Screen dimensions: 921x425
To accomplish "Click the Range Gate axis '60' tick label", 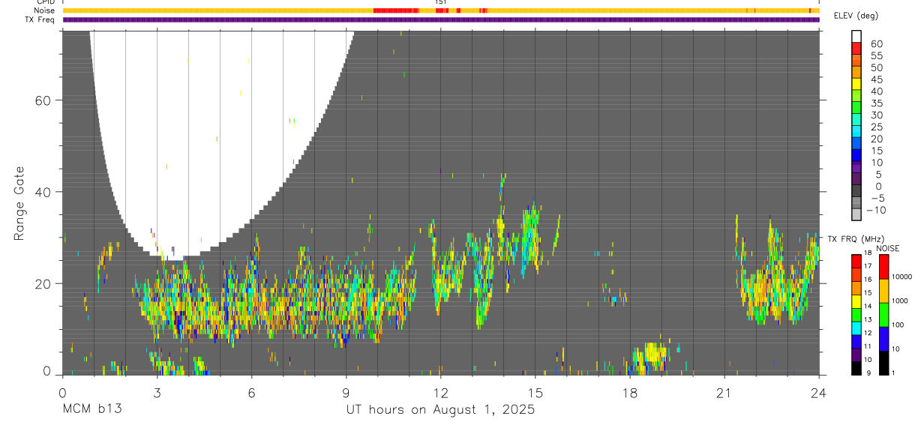I will coord(41,100).
